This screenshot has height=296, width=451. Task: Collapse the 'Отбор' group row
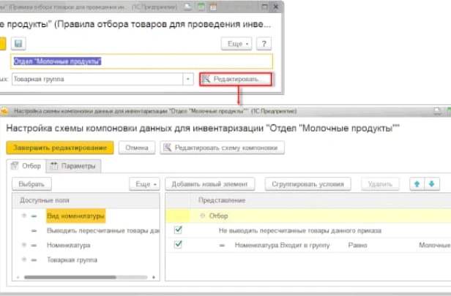203,216
